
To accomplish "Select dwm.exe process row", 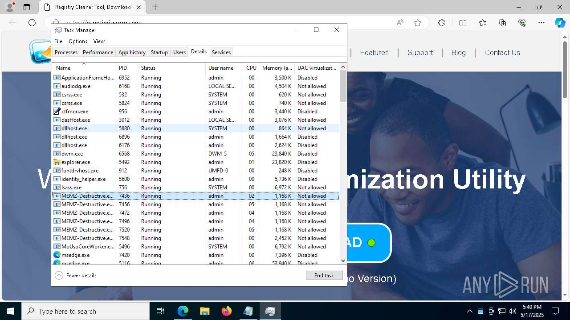I will point(196,154).
